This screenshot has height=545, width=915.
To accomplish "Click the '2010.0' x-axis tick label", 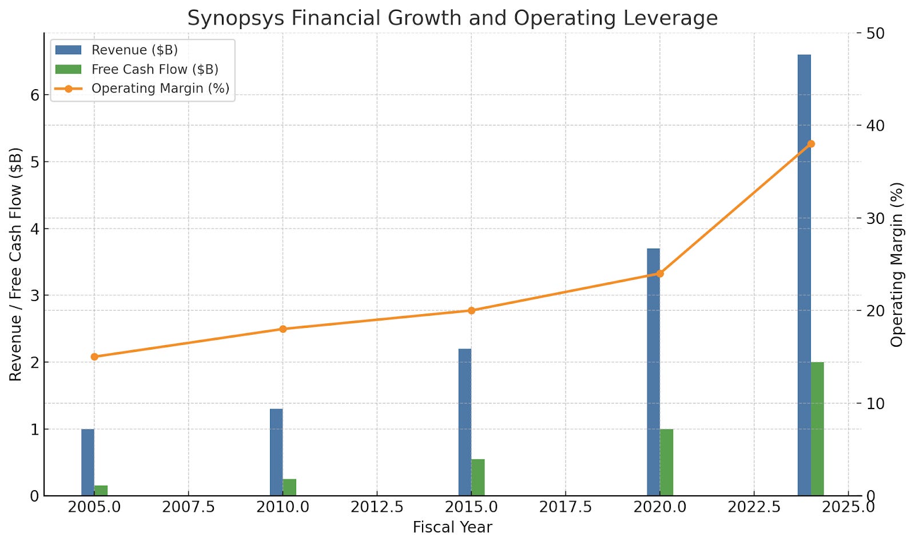I will click(283, 507).
